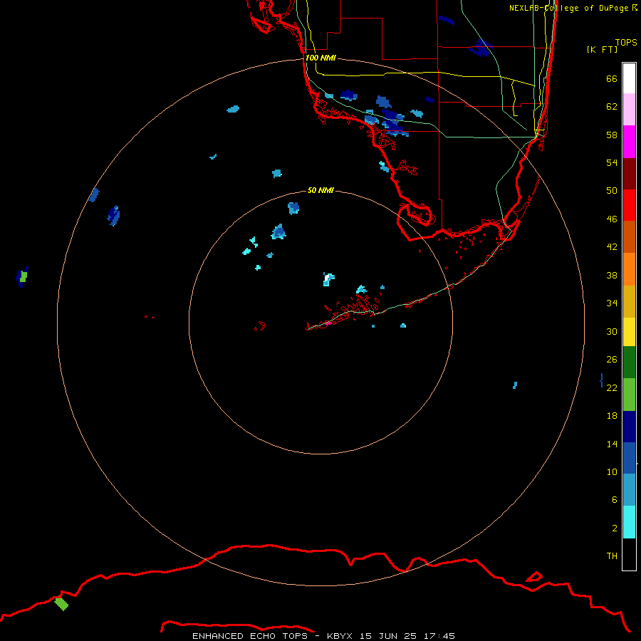Click the 14 scale label
Image resolution: width=641 pixels, height=641 pixels.
point(612,444)
